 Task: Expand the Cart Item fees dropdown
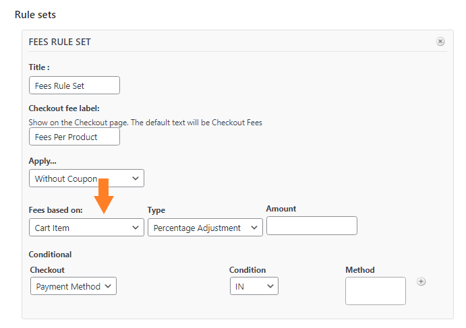coord(86,228)
